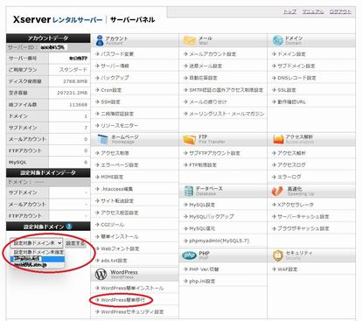
Task: Open DNSレコード設定
Action: (x=297, y=78)
